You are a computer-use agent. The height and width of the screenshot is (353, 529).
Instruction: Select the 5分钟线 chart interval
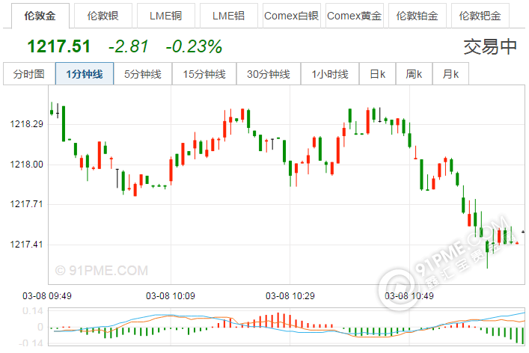point(143,74)
